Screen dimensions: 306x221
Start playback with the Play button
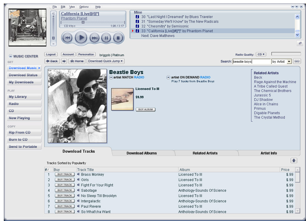[81, 37]
